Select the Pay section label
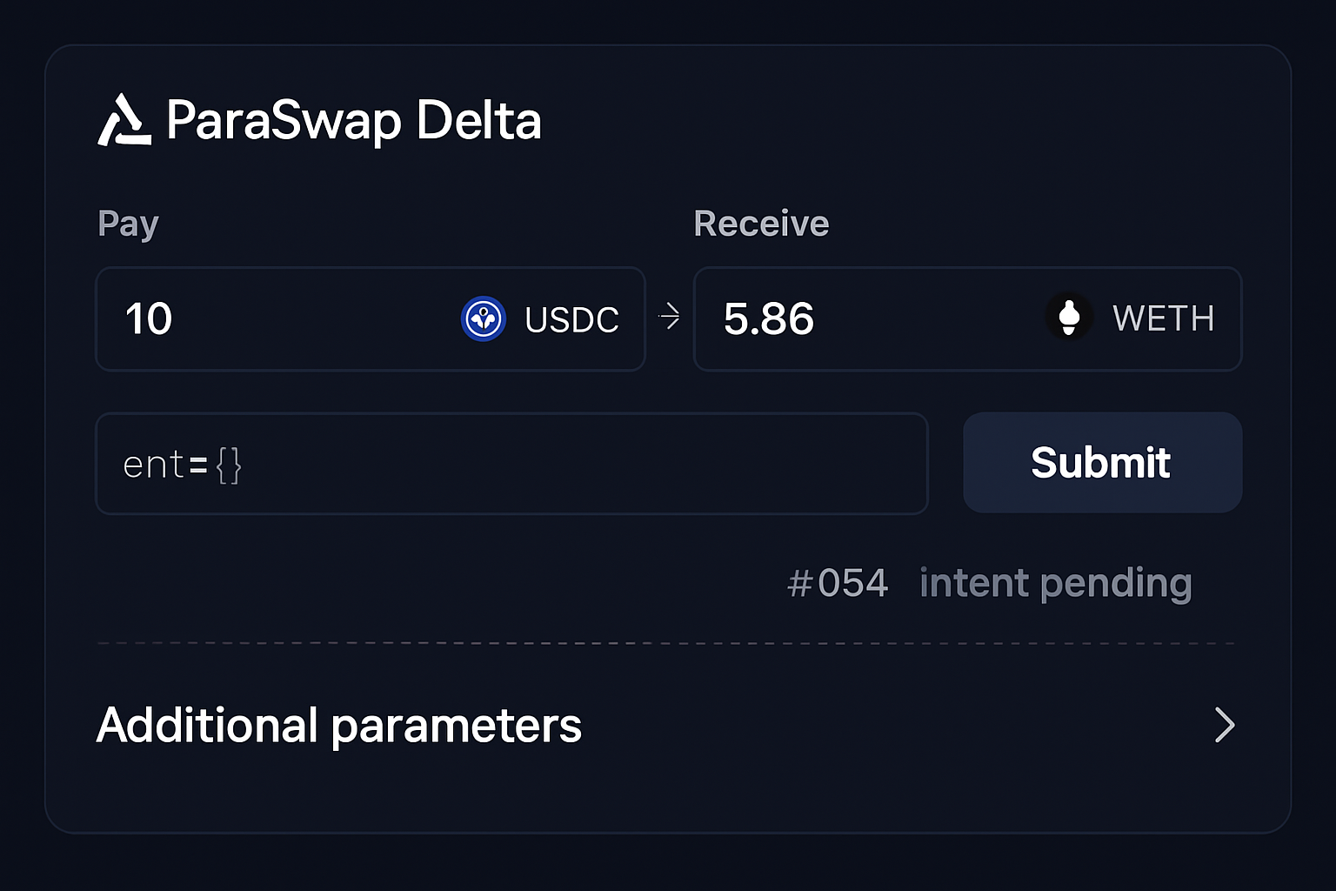 (128, 224)
